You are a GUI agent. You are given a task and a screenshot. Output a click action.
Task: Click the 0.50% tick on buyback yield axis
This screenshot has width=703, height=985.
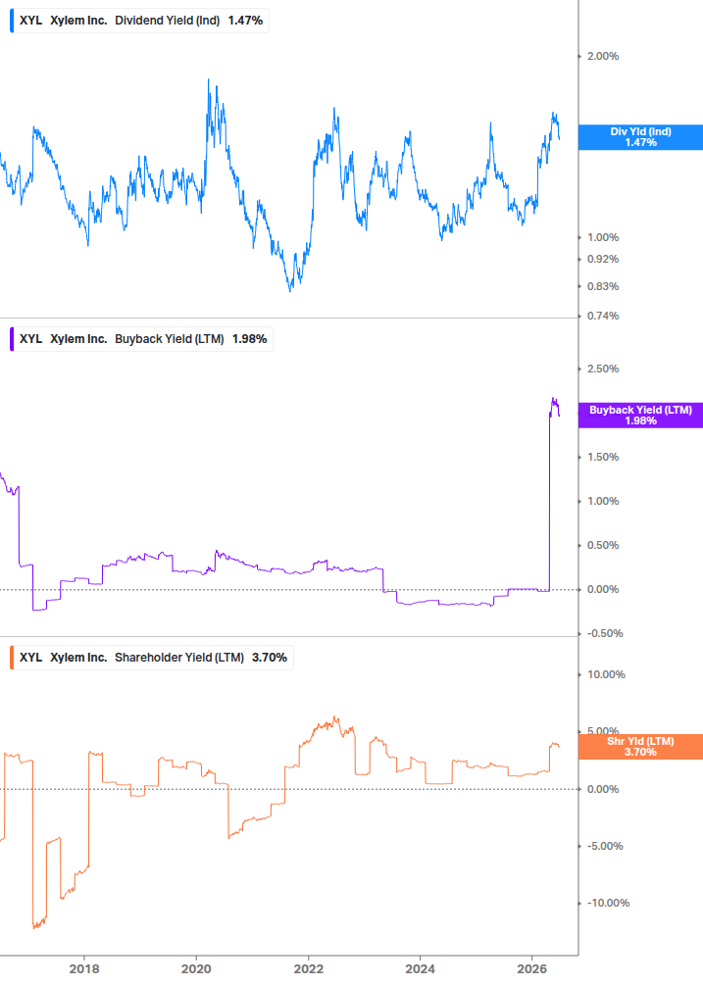(x=603, y=545)
